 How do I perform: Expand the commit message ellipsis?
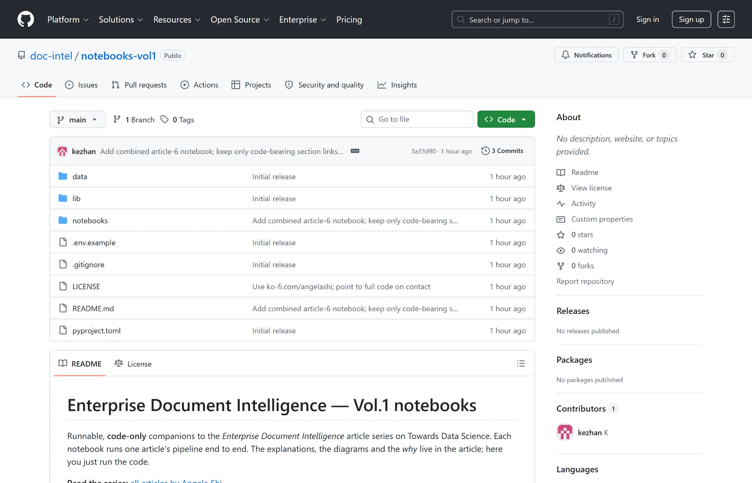point(355,151)
